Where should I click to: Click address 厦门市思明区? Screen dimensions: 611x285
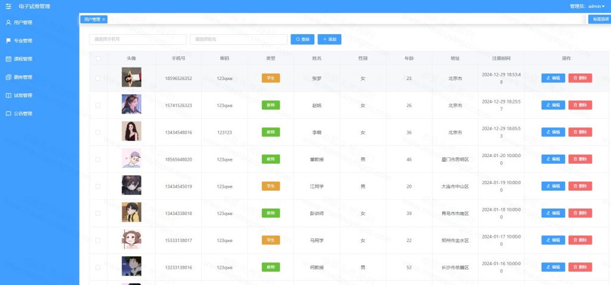[x=455, y=160]
